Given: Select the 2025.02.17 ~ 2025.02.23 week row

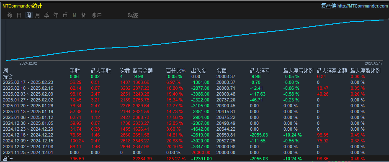Looking at the screenshot, I should (194, 82).
